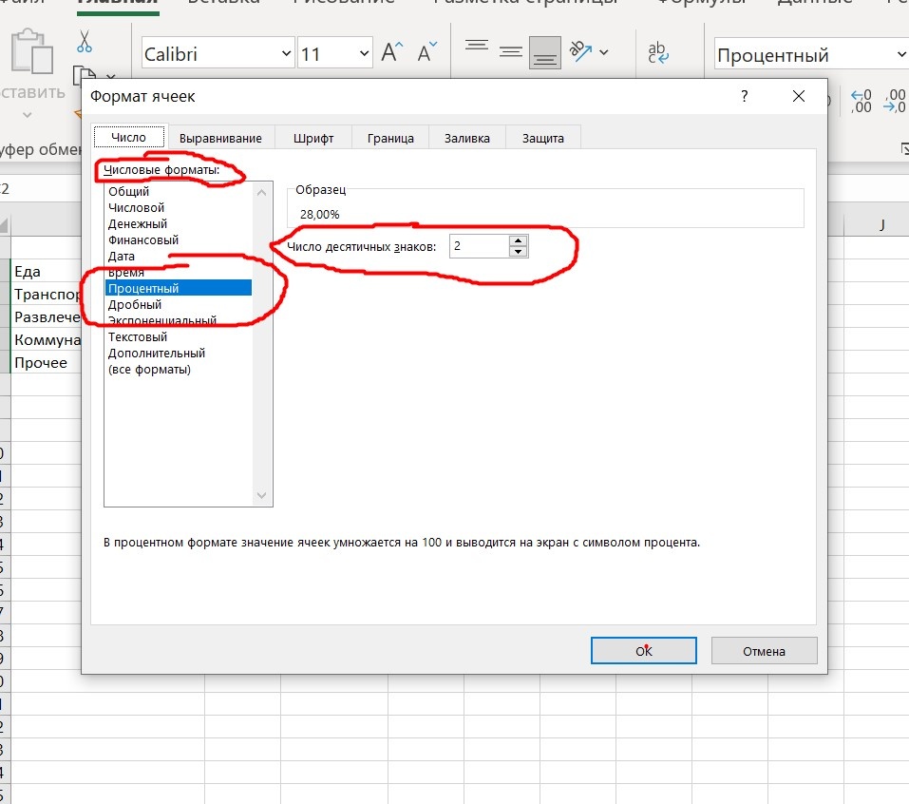Select the Общий format
The image size is (909, 804).
pos(179,191)
